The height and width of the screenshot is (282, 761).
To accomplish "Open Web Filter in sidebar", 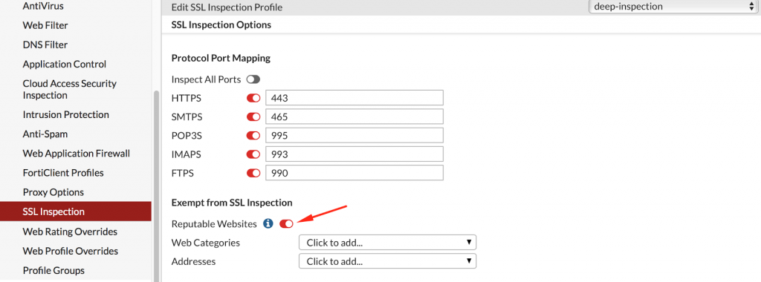I will (x=45, y=25).
